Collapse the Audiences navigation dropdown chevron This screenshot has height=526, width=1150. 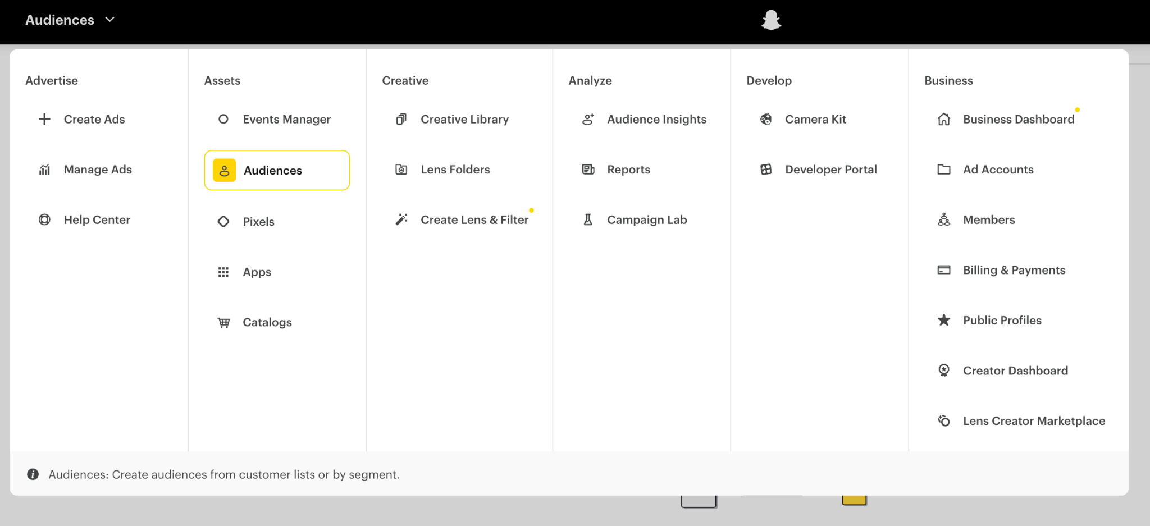(x=110, y=20)
